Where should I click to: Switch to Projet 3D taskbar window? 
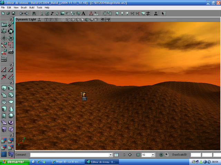point(67,162)
